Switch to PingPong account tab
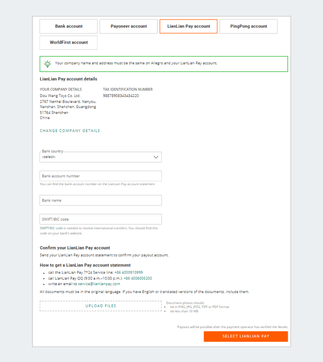Screen dimensions: 323x362 249,26
